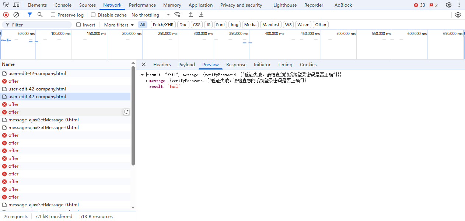Close the request details pane
This screenshot has height=221, width=465.
pos(144,64)
